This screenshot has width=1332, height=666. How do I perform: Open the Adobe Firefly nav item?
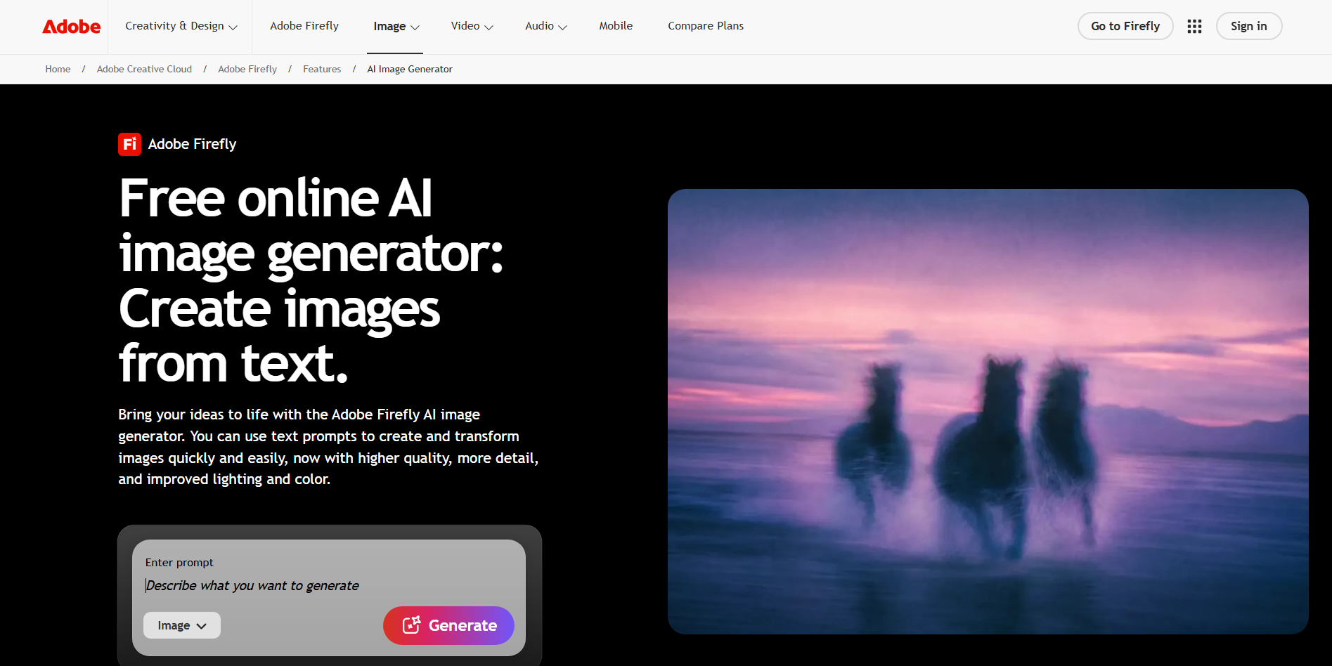point(304,26)
